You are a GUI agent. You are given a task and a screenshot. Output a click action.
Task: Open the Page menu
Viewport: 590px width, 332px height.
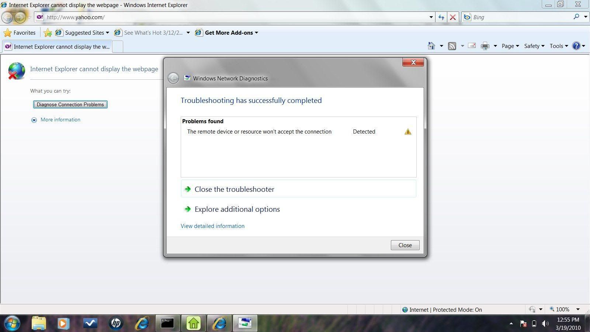pos(510,46)
